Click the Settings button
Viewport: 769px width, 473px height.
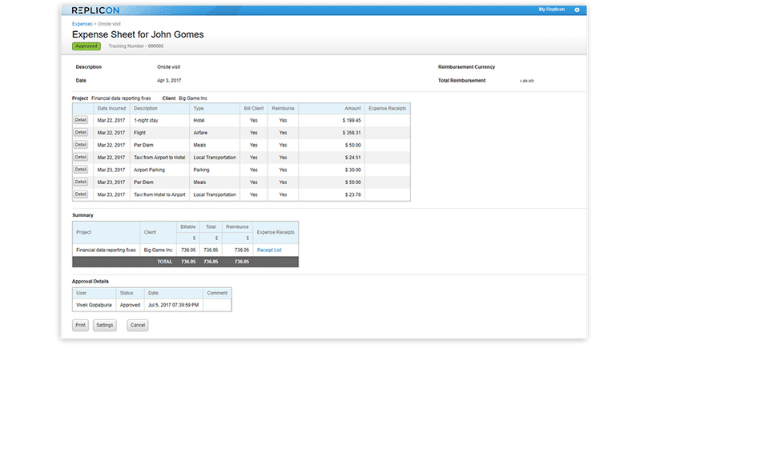tap(104, 325)
